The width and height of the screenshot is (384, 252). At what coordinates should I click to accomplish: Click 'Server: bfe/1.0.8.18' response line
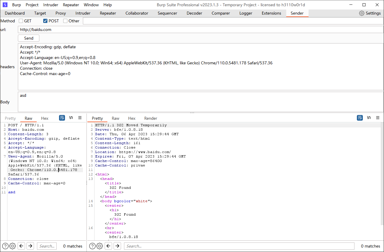(119, 130)
